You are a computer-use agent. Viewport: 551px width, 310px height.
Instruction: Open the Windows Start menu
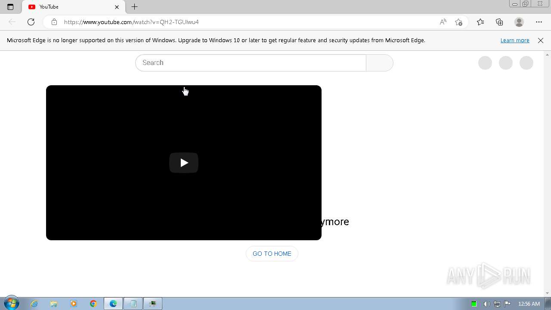[12, 304]
